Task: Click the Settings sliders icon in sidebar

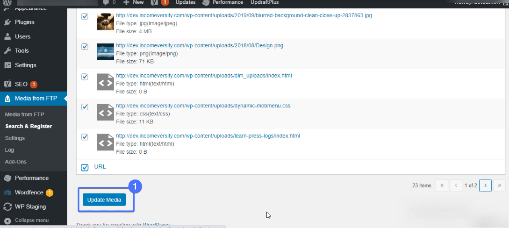Action: click(8, 65)
